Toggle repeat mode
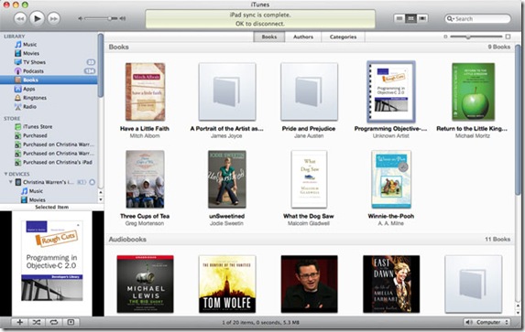The image size is (525, 332). (x=54, y=322)
